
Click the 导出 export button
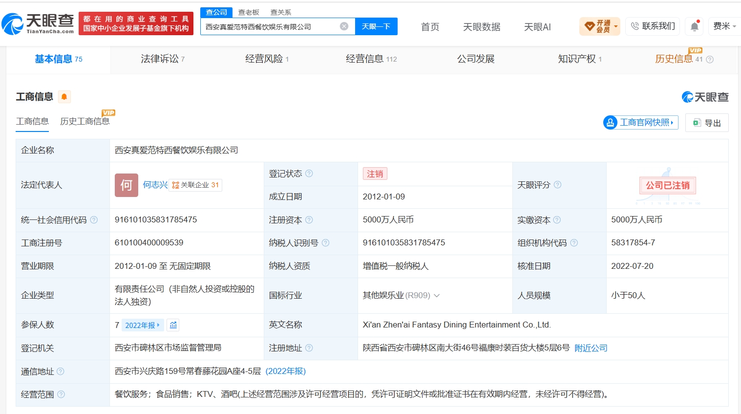[707, 123]
